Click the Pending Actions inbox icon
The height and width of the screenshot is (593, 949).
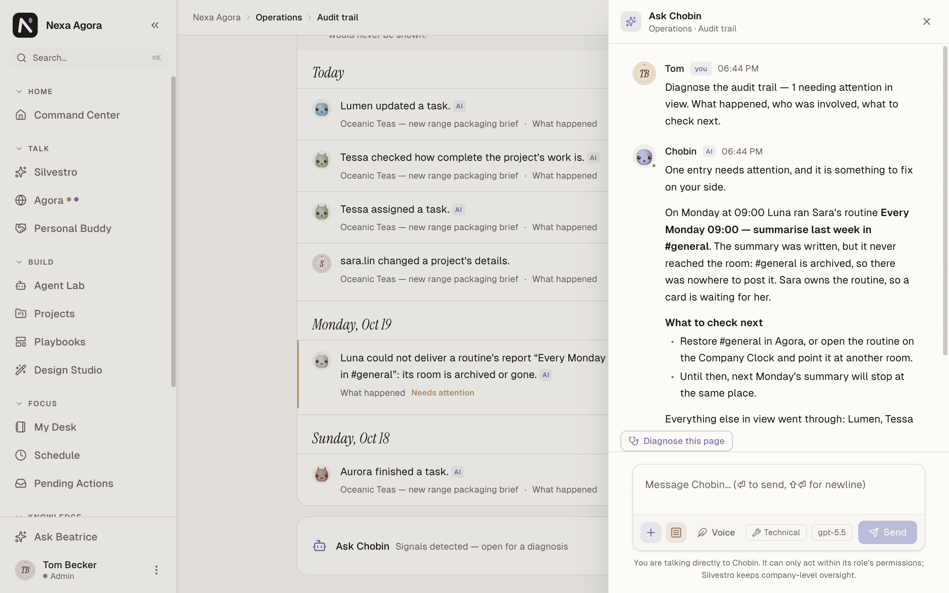[21, 483]
